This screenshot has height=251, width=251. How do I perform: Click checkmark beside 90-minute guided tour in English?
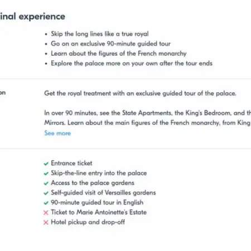click(x=46, y=203)
